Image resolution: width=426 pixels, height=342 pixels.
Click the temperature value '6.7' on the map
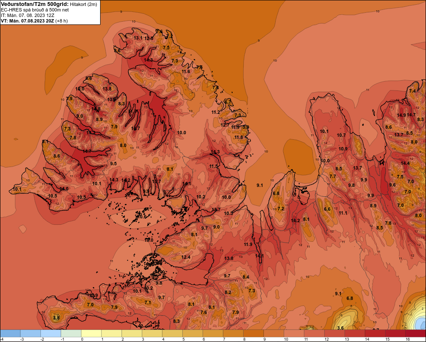pyautogui.click(x=227, y=102)
